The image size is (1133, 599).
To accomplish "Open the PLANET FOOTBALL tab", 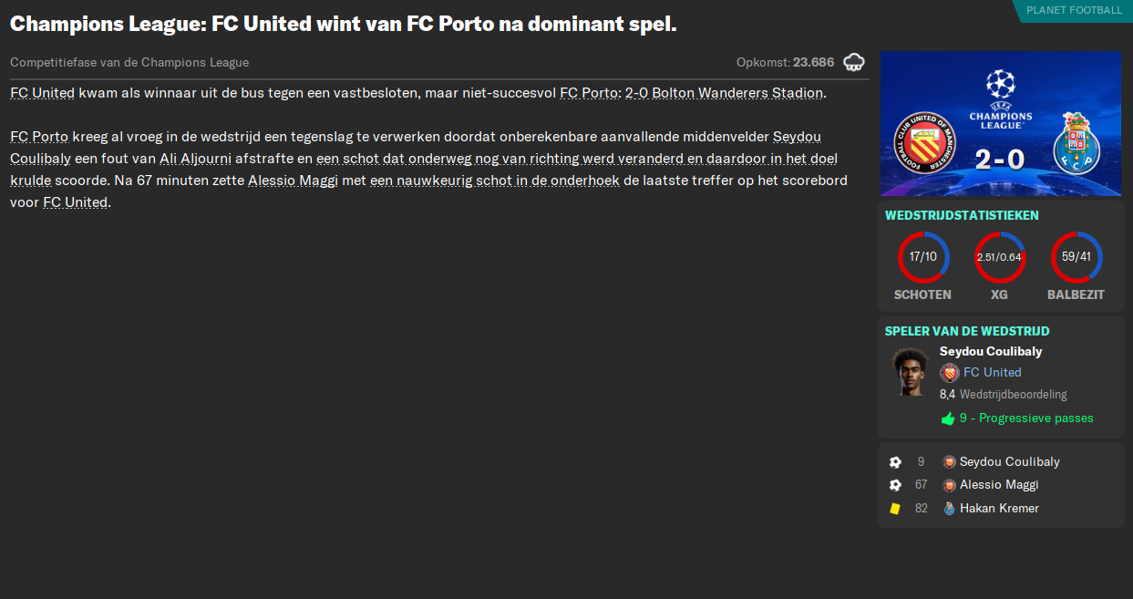I will coord(1076,11).
